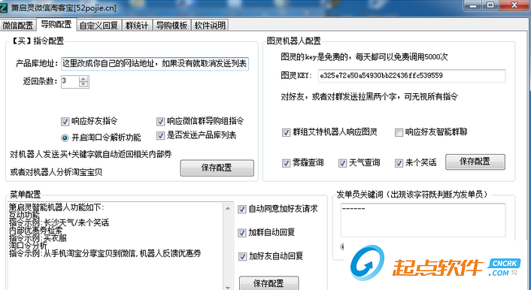Click the text 对机器人发送买+关键字就自动返回相关内部券
The image size is (531, 290).
click(x=91, y=155)
